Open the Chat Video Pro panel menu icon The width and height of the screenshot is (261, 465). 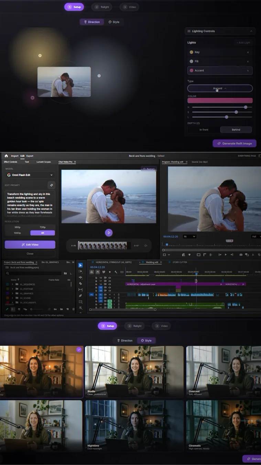(x=75, y=162)
